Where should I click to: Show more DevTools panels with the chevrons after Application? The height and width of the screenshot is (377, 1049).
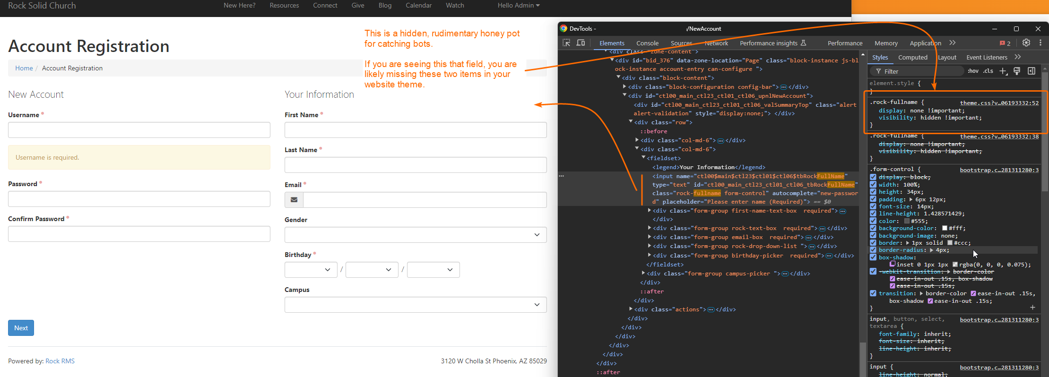[x=953, y=43]
